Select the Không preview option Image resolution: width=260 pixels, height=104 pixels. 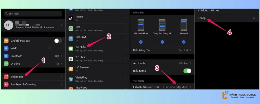[227, 18]
